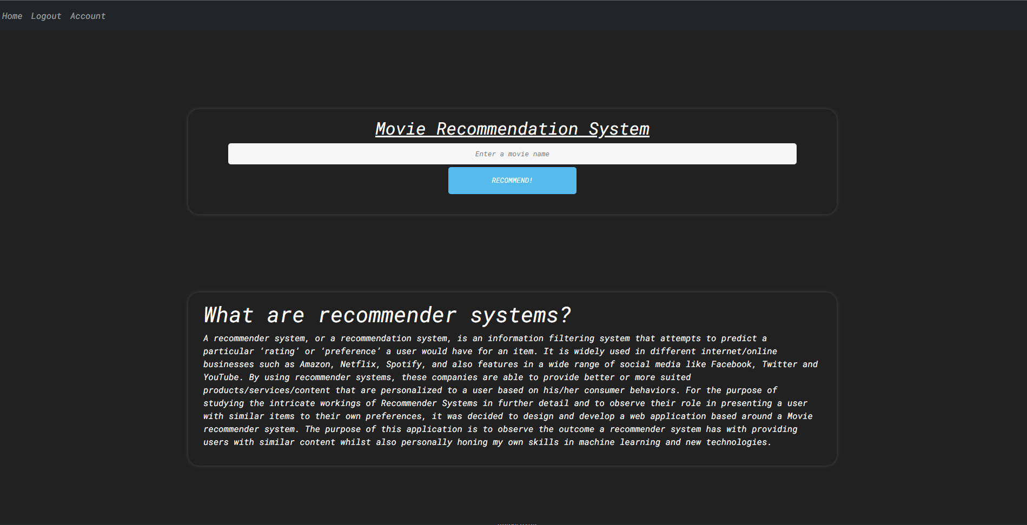Image resolution: width=1027 pixels, height=525 pixels.
Task: Click 'machine learning' in the paragraph
Action: (x=619, y=442)
